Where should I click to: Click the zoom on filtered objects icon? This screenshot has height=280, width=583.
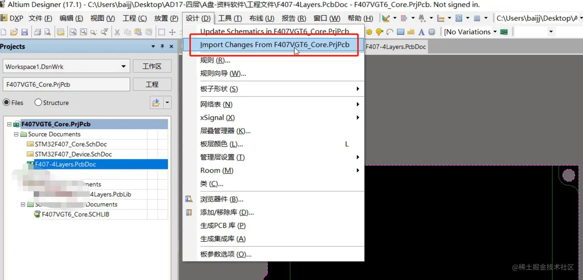104,32
